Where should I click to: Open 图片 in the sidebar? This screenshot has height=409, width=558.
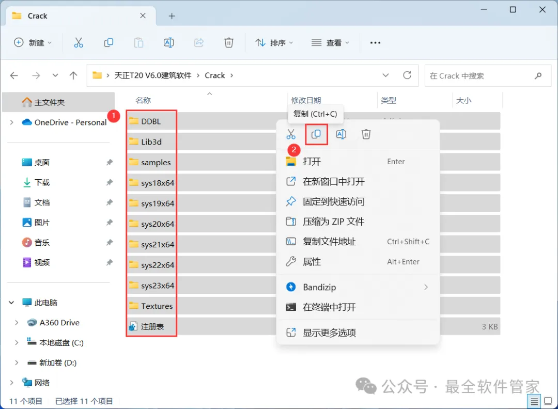(42, 222)
